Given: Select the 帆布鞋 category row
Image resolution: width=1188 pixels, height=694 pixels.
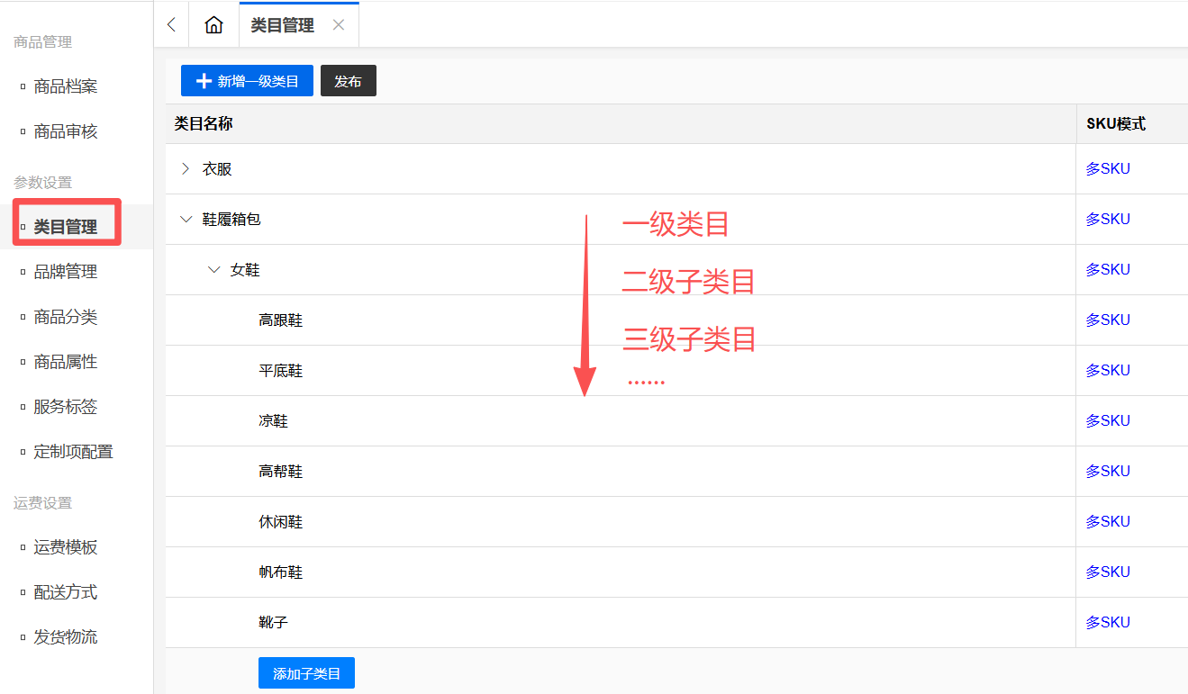Looking at the screenshot, I should coord(280,572).
